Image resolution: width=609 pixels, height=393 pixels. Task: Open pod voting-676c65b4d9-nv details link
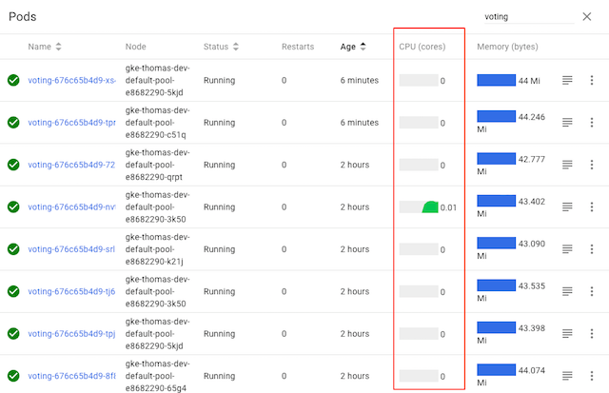[x=71, y=206]
